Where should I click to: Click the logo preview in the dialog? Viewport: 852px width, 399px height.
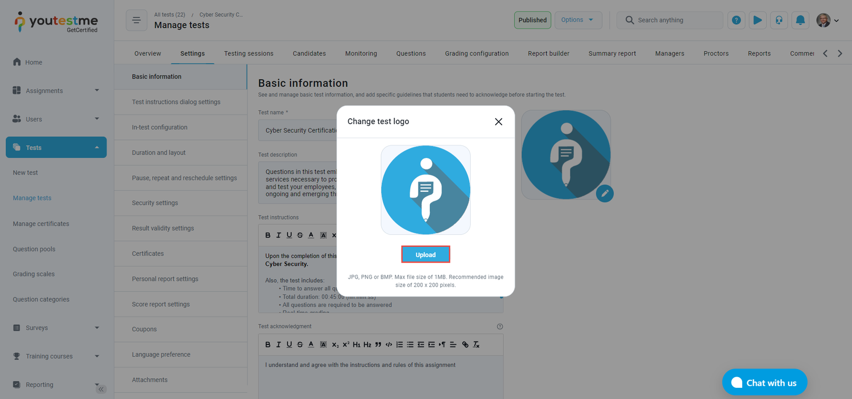pos(425,190)
